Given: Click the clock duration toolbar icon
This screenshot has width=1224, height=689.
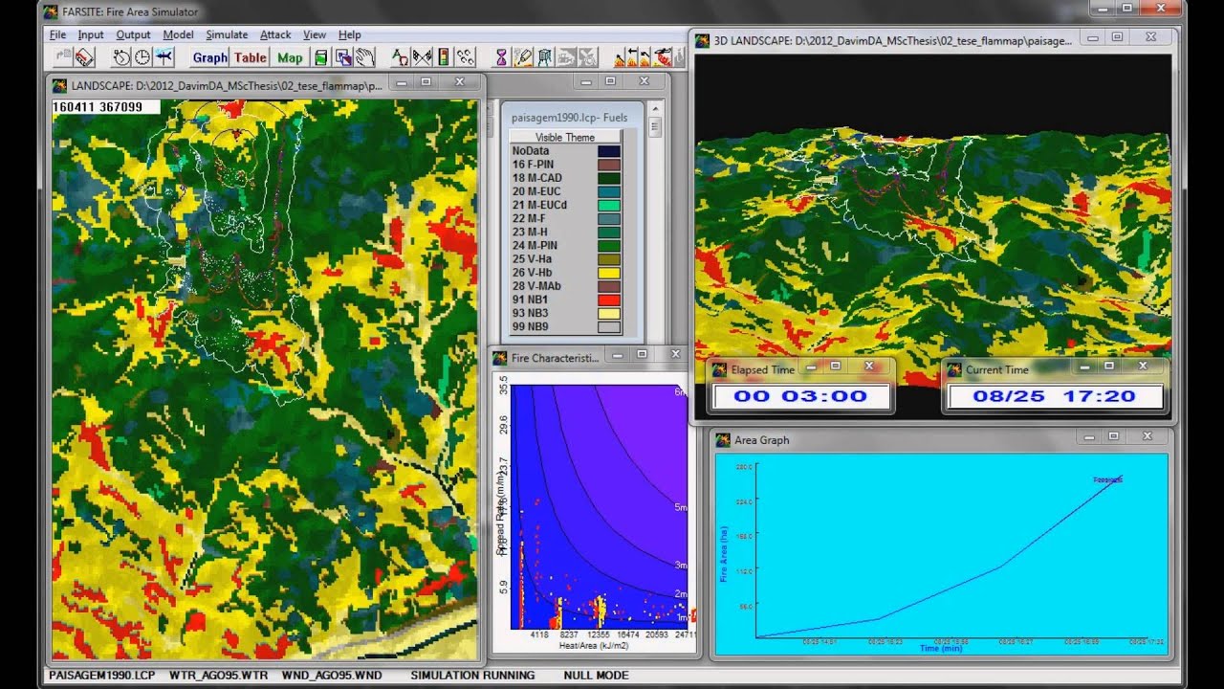Looking at the screenshot, I should [x=142, y=57].
